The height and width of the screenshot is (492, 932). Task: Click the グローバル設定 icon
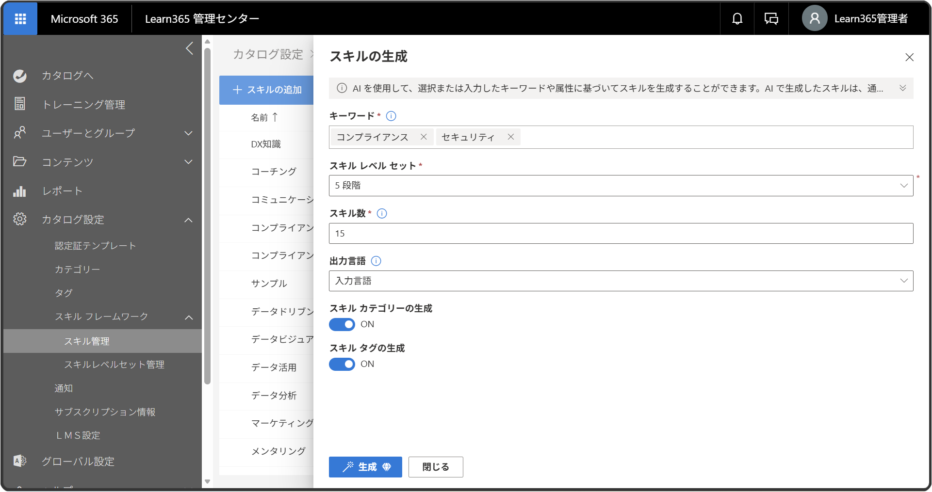[20, 461]
